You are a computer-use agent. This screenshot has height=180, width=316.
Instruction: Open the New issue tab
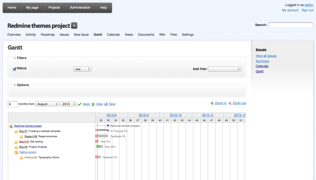81,35
